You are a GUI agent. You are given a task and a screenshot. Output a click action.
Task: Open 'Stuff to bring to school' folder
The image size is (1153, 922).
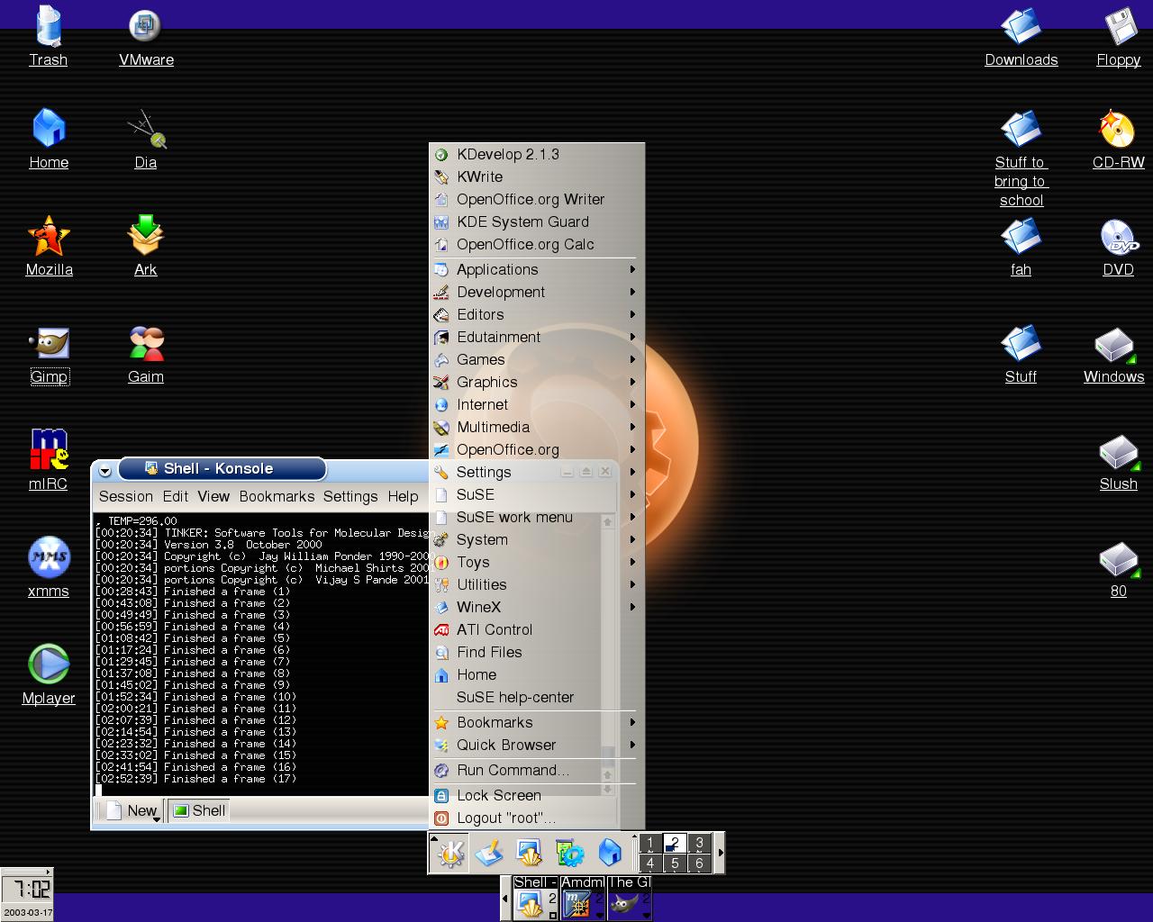coord(1021,158)
